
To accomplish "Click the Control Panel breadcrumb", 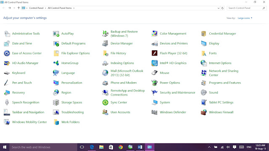I will [x=36, y=8].
